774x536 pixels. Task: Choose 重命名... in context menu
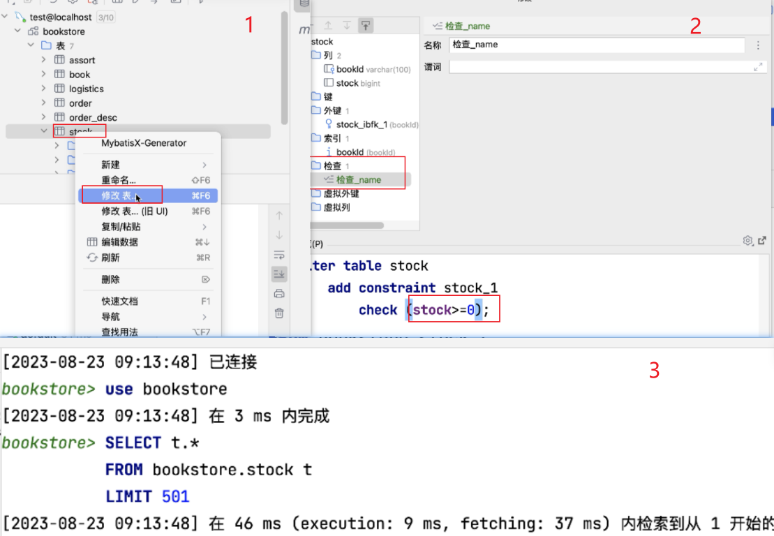pos(148,180)
